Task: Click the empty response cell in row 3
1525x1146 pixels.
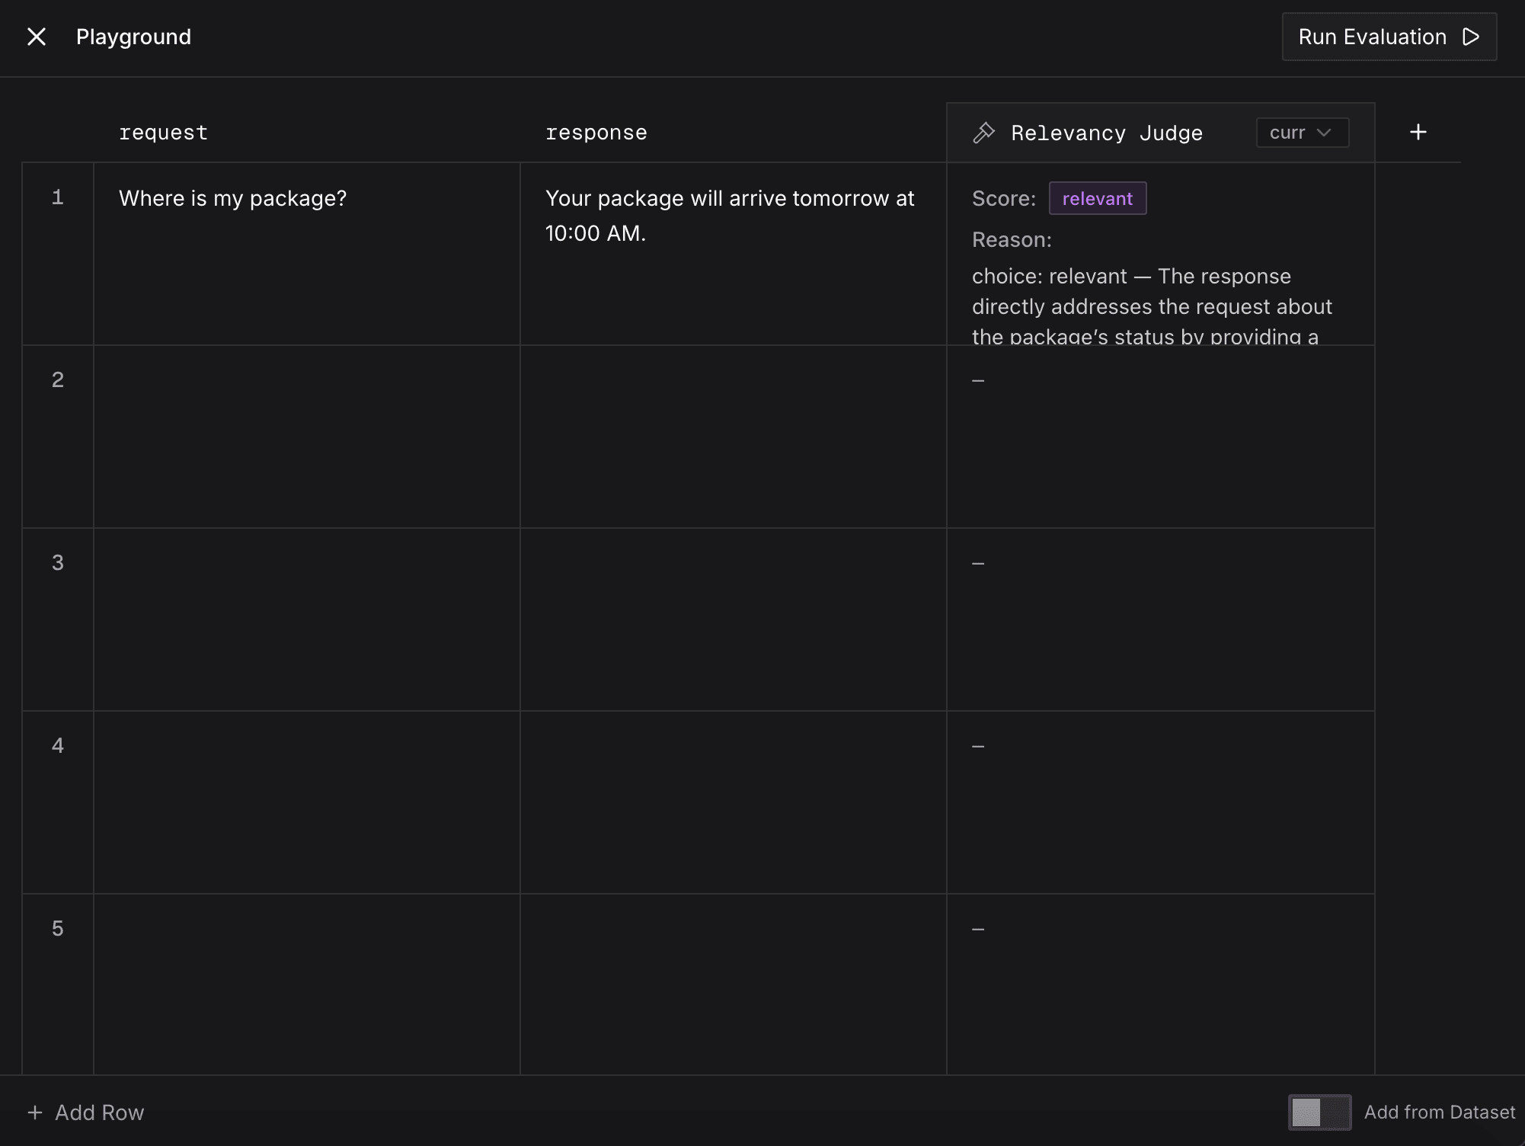Action: (733, 619)
